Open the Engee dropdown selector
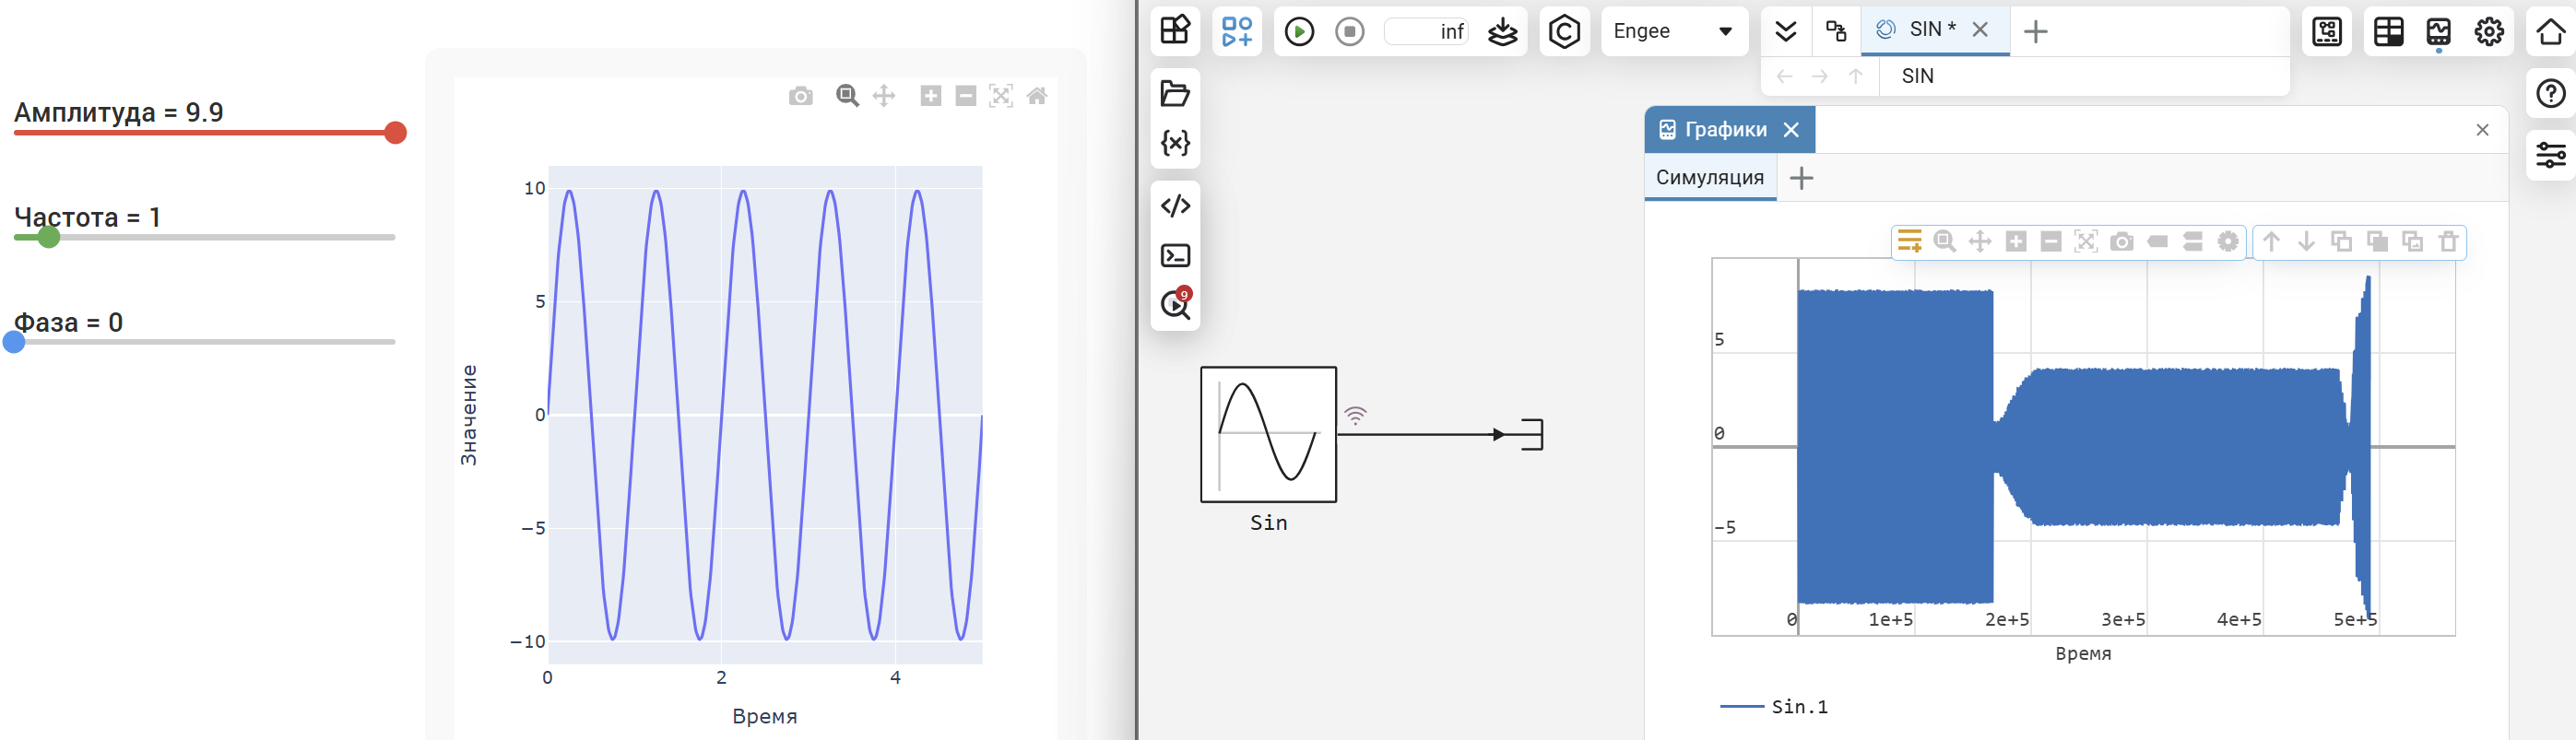Screen dimensions: 2576x740 (1673, 31)
